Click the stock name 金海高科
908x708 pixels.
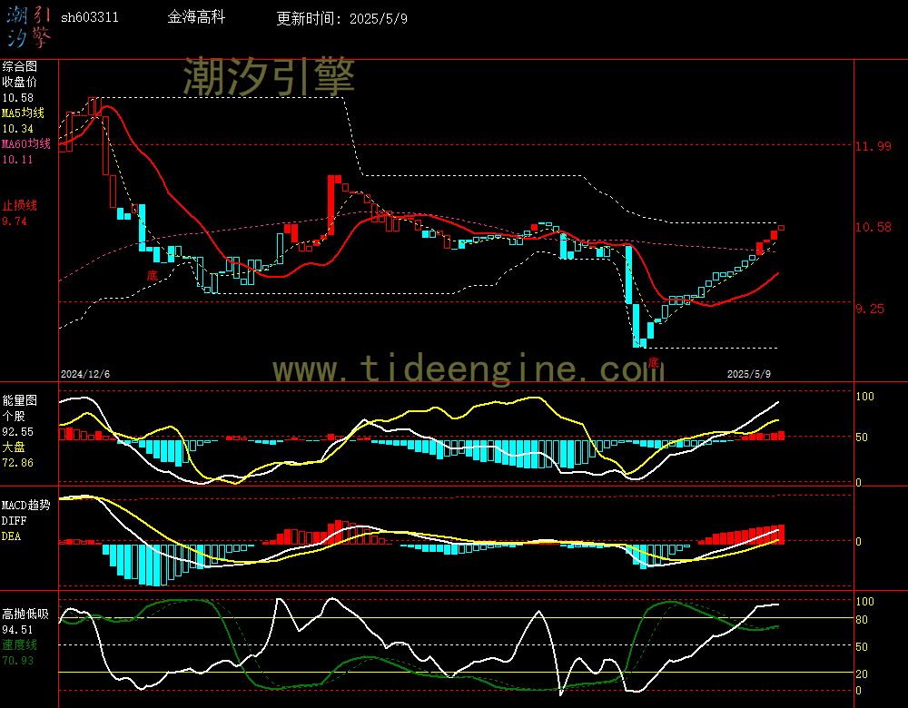[x=196, y=17]
